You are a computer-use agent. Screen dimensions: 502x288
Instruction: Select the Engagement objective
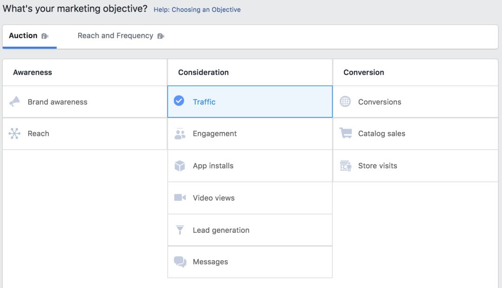[x=215, y=134]
